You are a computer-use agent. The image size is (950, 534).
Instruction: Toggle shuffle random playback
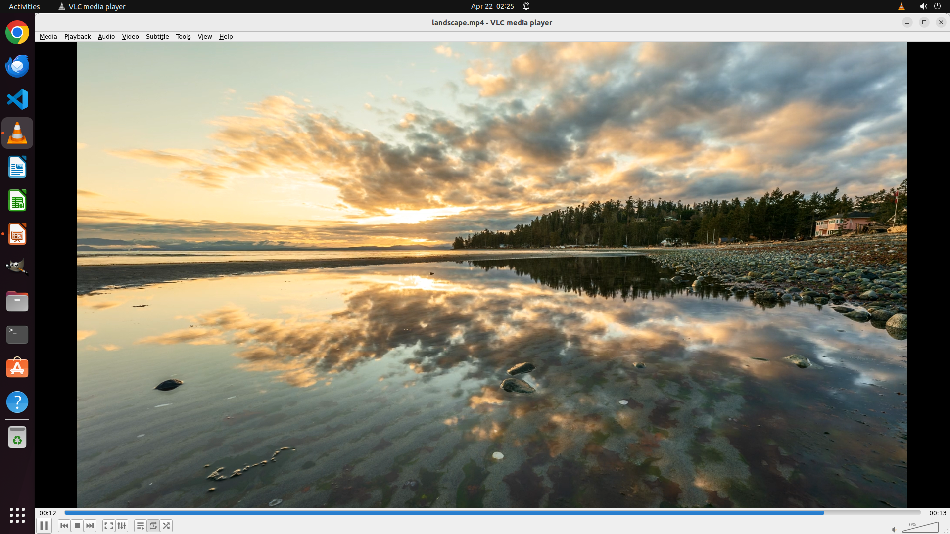pyautogui.click(x=166, y=526)
